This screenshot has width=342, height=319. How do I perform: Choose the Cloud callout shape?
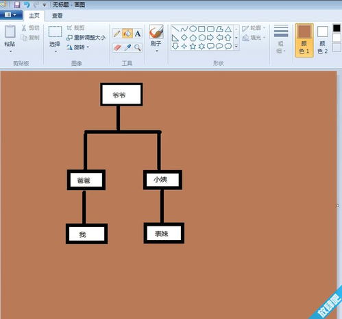(x=228, y=46)
